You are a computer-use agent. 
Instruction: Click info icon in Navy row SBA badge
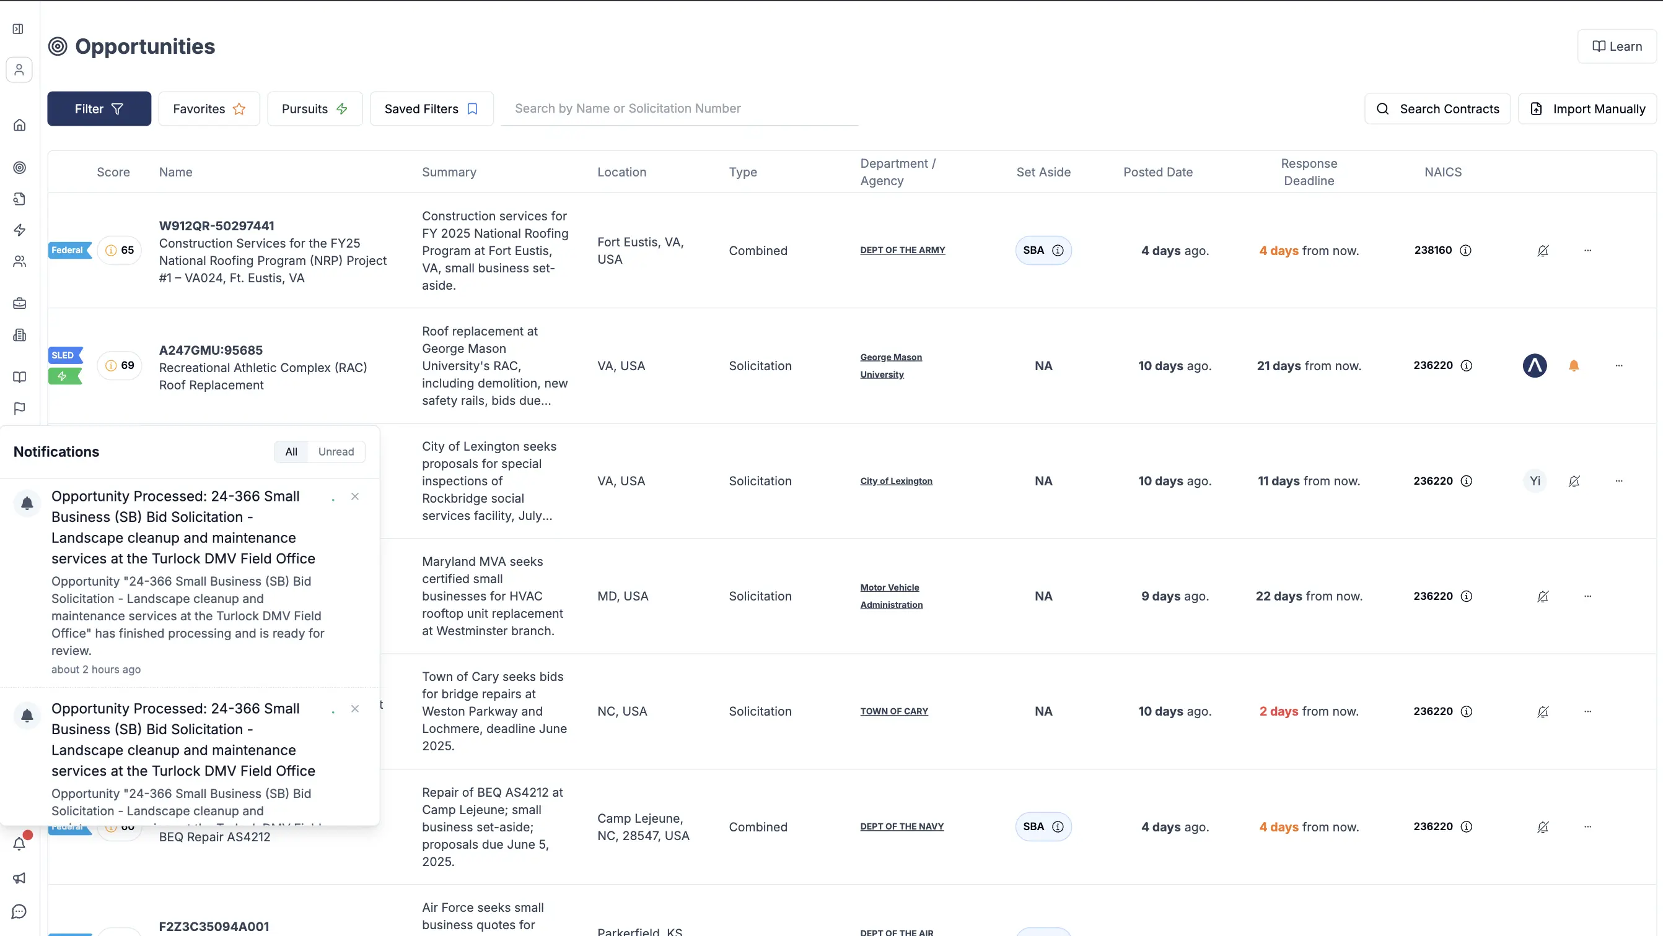(1058, 826)
